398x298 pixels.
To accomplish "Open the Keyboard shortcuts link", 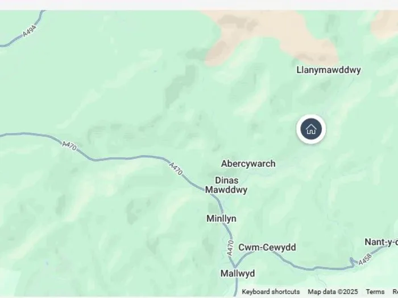I will (271, 292).
